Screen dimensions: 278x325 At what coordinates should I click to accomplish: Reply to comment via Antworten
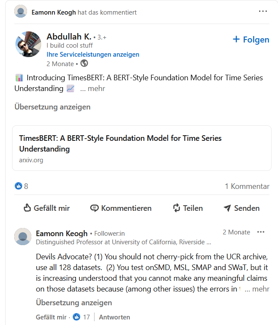click(x=114, y=317)
